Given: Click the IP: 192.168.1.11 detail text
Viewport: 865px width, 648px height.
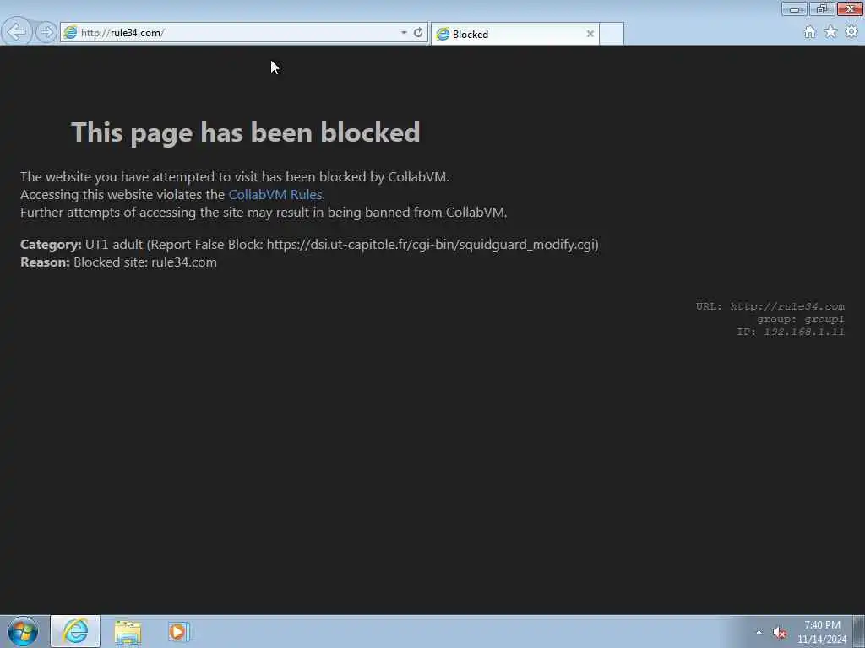Looking at the screenshot, I should point(791,332).
